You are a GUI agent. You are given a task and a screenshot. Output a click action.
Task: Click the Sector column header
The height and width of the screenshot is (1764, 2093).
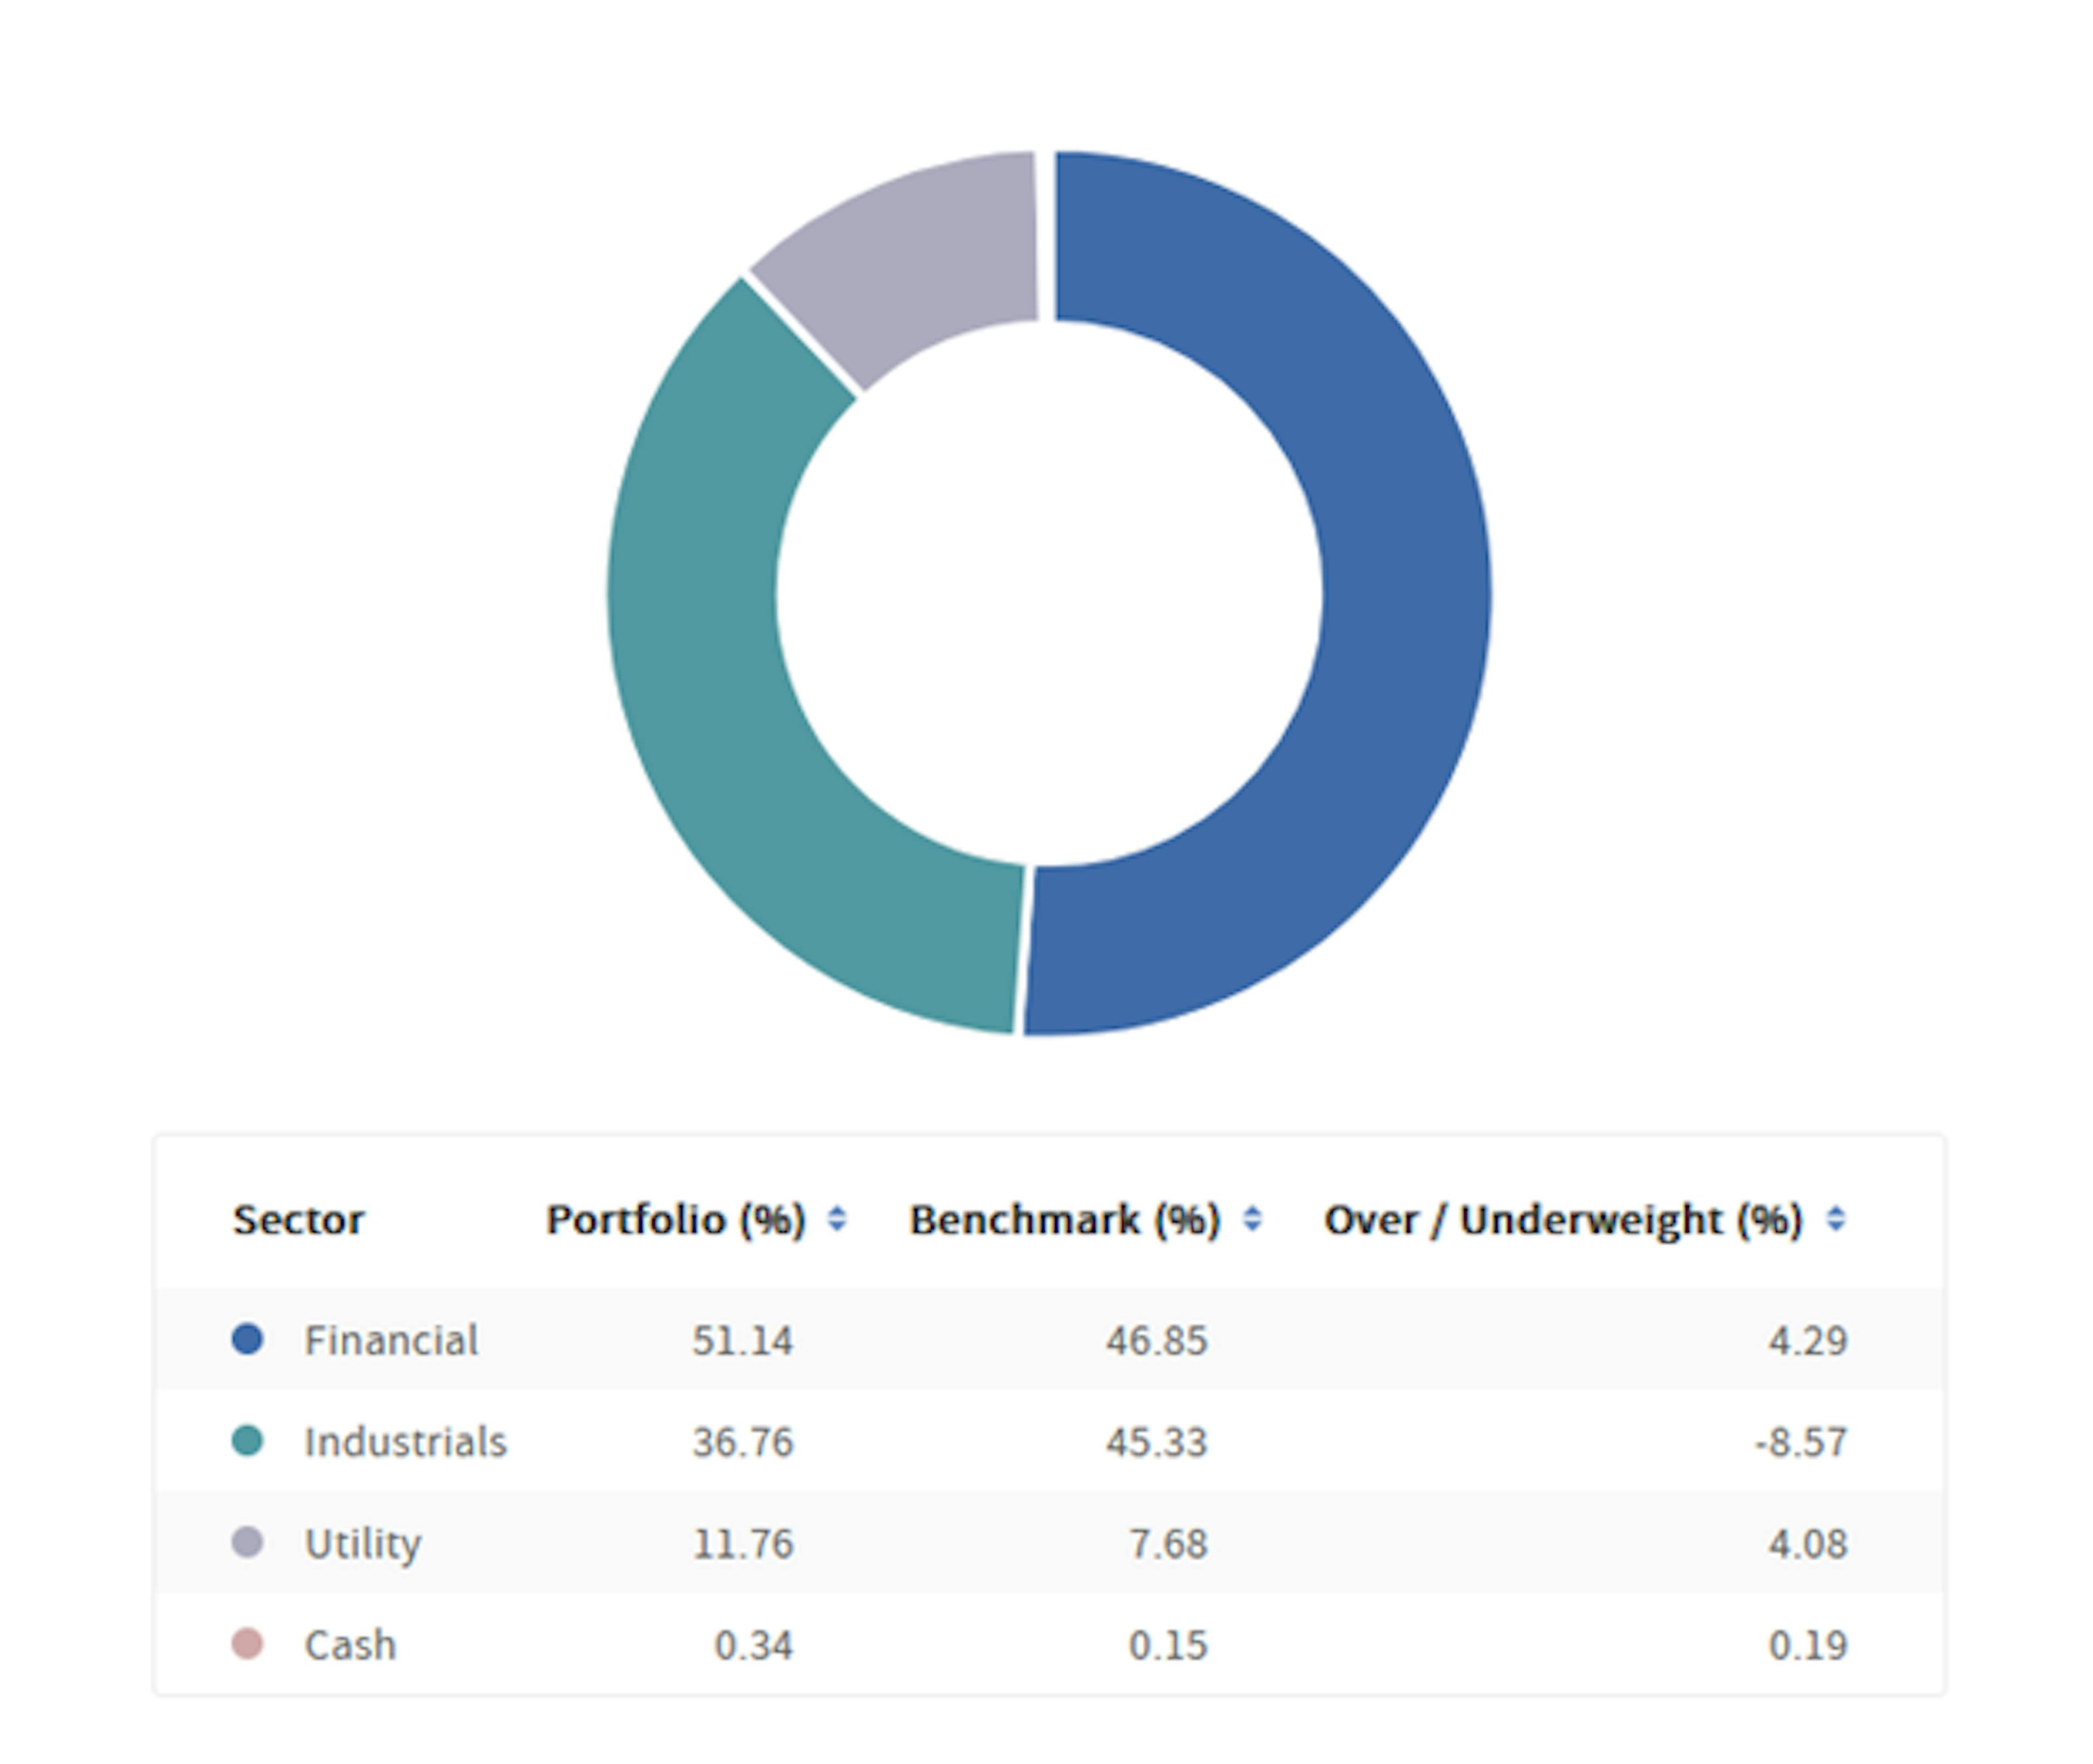coord(298,1220)
